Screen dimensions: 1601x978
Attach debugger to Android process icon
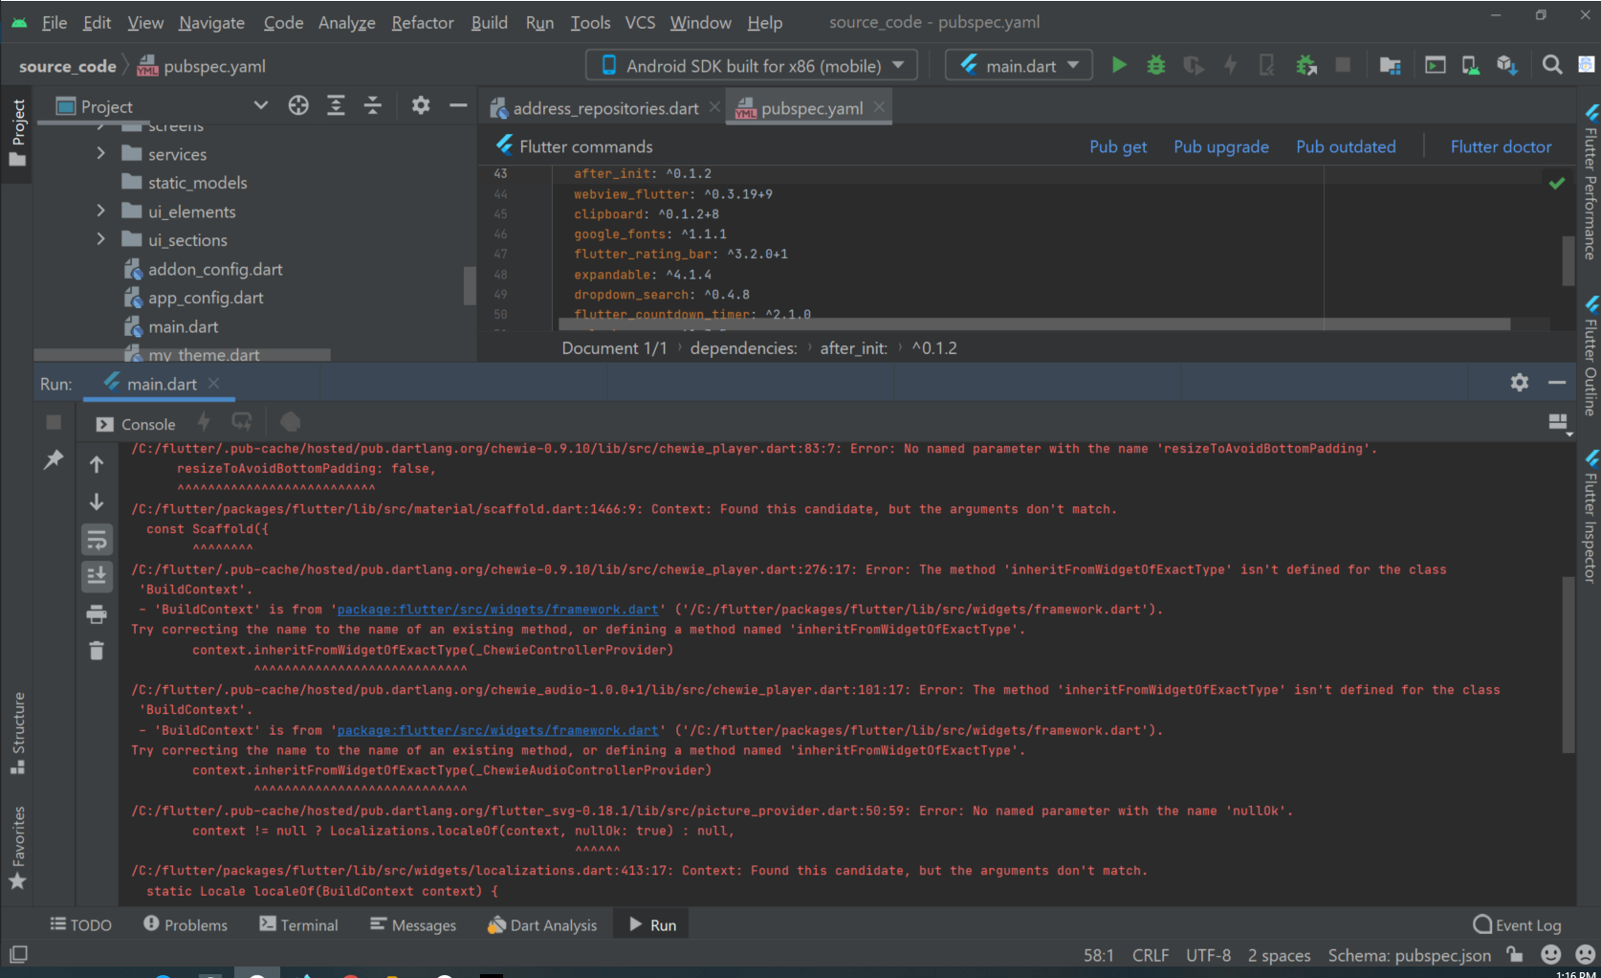(x=1306, y=64)
